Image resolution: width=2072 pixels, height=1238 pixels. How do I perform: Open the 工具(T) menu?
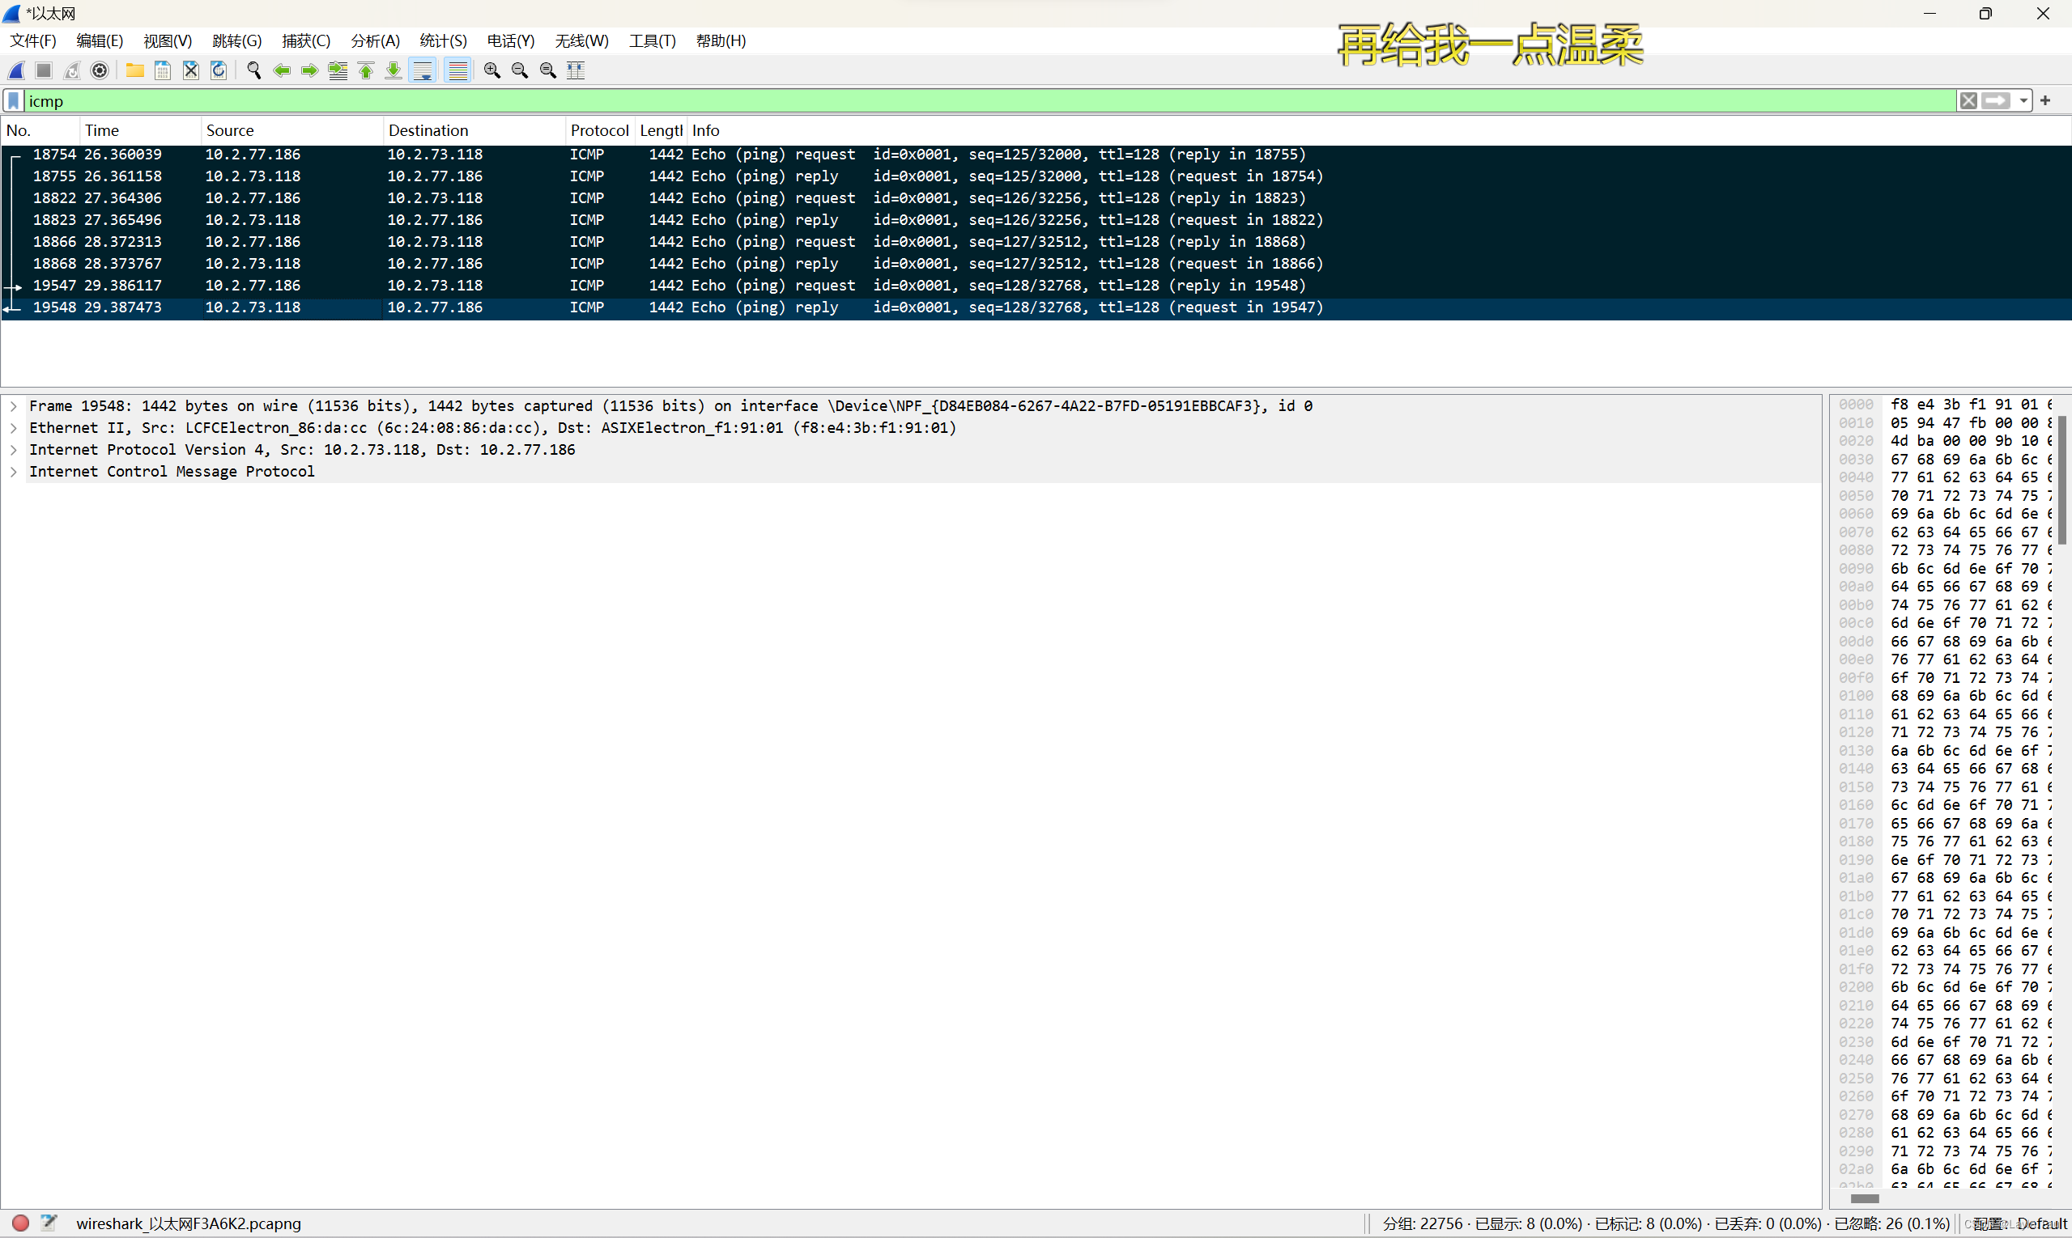click(x=652, y=41)
